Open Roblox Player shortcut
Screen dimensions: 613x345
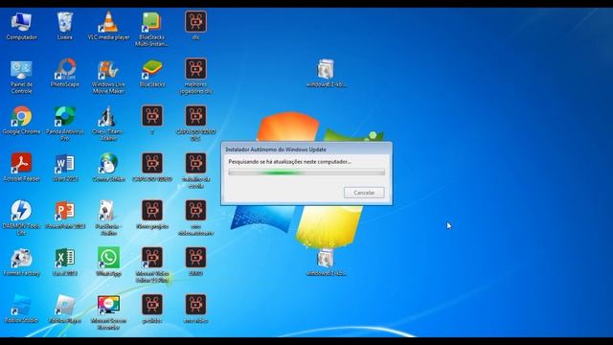click(65, 309)
